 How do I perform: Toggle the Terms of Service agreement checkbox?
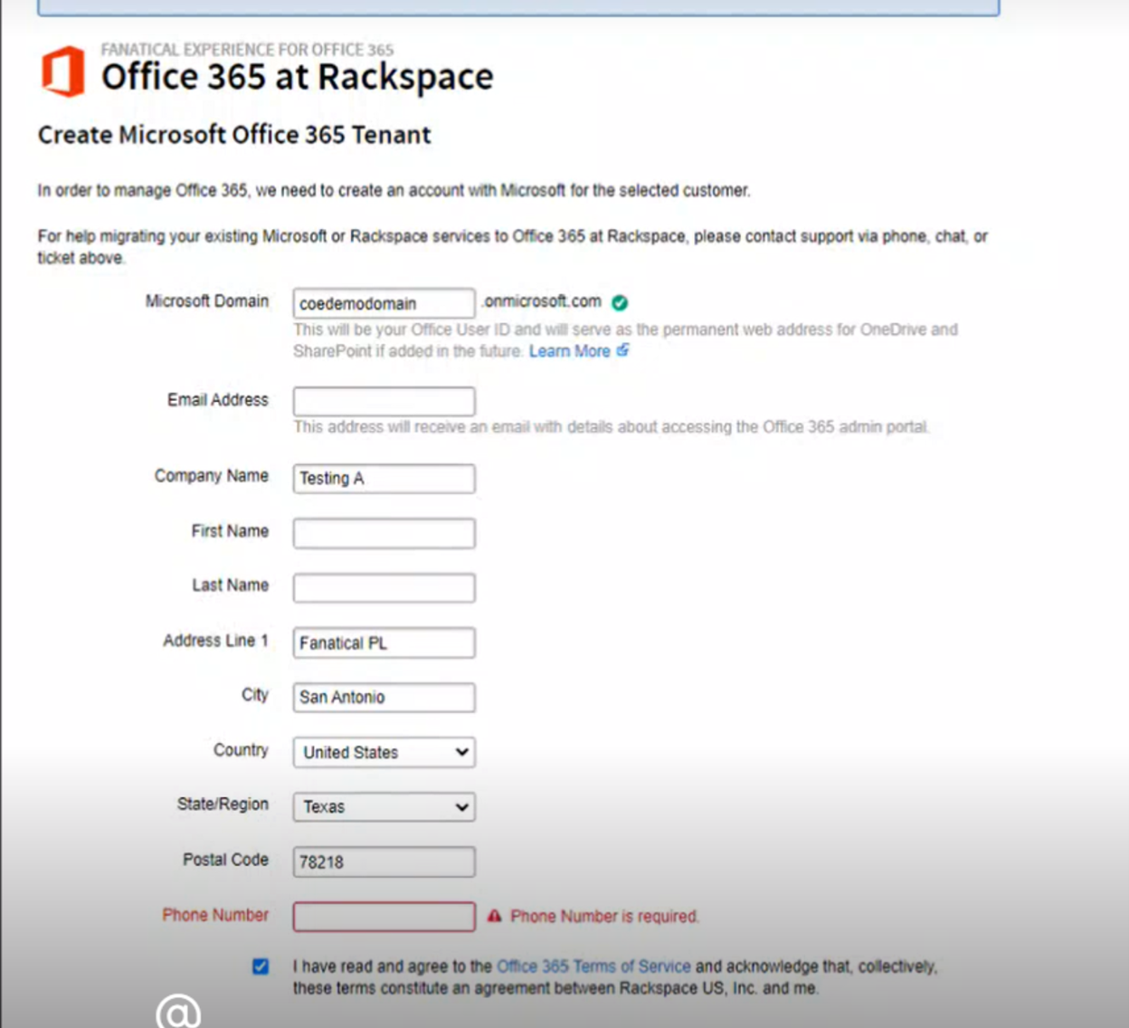pyautogui.click(x=261, y=966)
